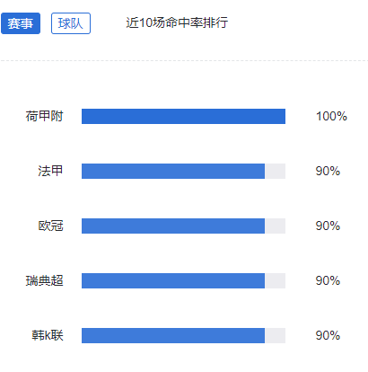Click the 瑞典超 league label
Viewport: 368px width, 372px height.
pos(44,280)
